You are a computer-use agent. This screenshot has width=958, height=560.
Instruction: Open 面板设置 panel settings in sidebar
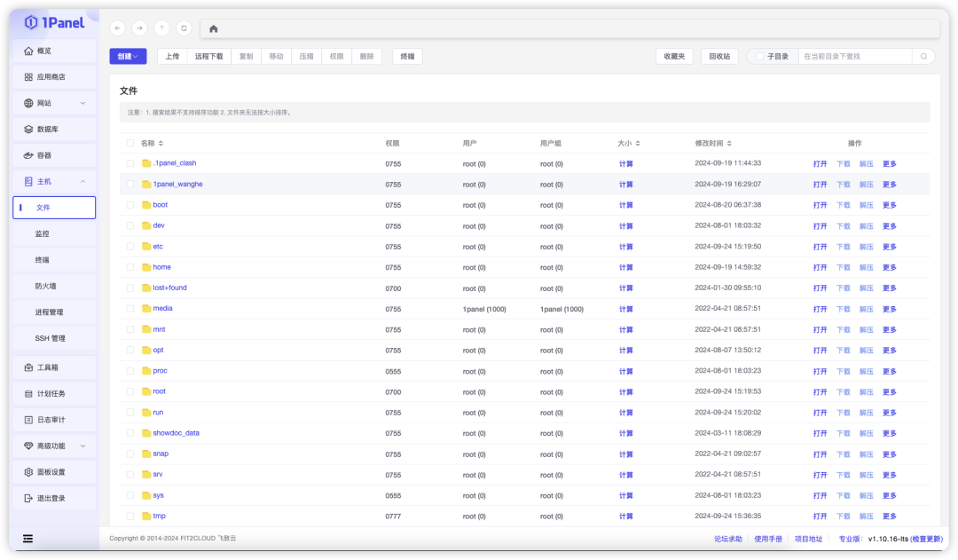(x=54, y=472)
